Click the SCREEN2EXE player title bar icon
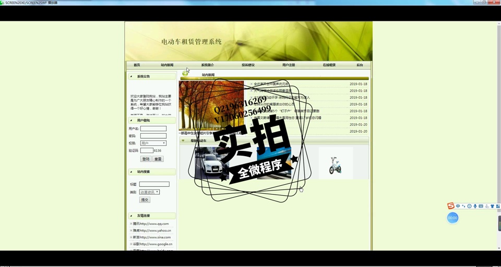This screenshot has height=267, width=501. [x=2, y=3]
